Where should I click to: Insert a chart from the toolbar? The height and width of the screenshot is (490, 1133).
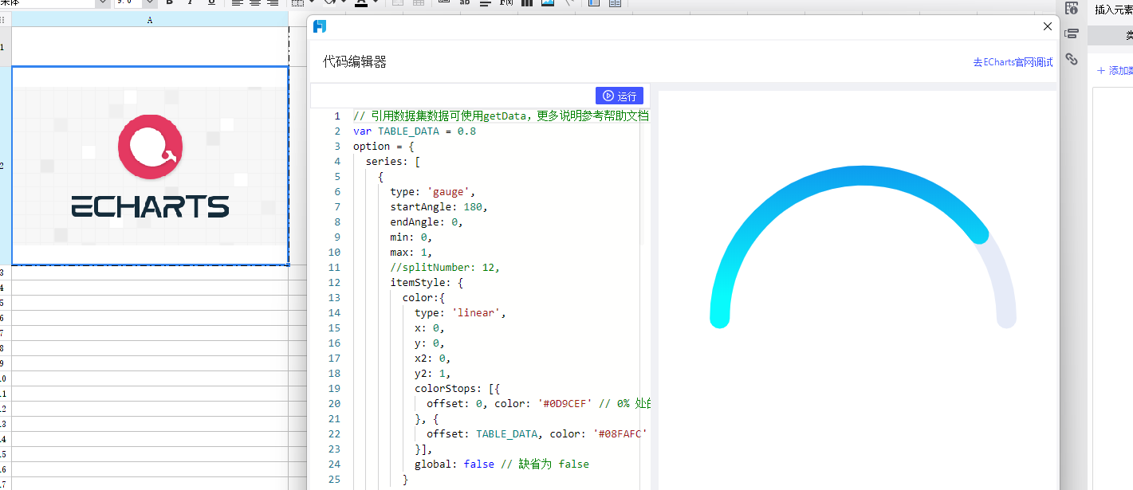[527, 2]
